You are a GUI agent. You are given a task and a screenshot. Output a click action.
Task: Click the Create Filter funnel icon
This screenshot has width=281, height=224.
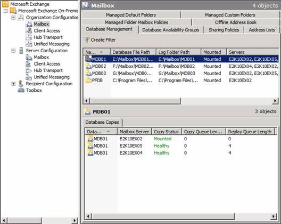coord(87,40)
